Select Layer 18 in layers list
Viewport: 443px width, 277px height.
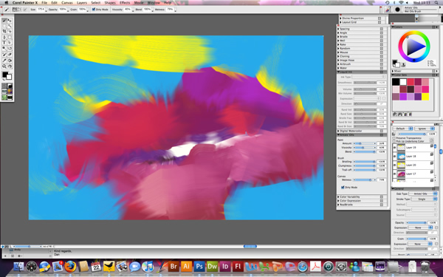(x=413, y=156)
